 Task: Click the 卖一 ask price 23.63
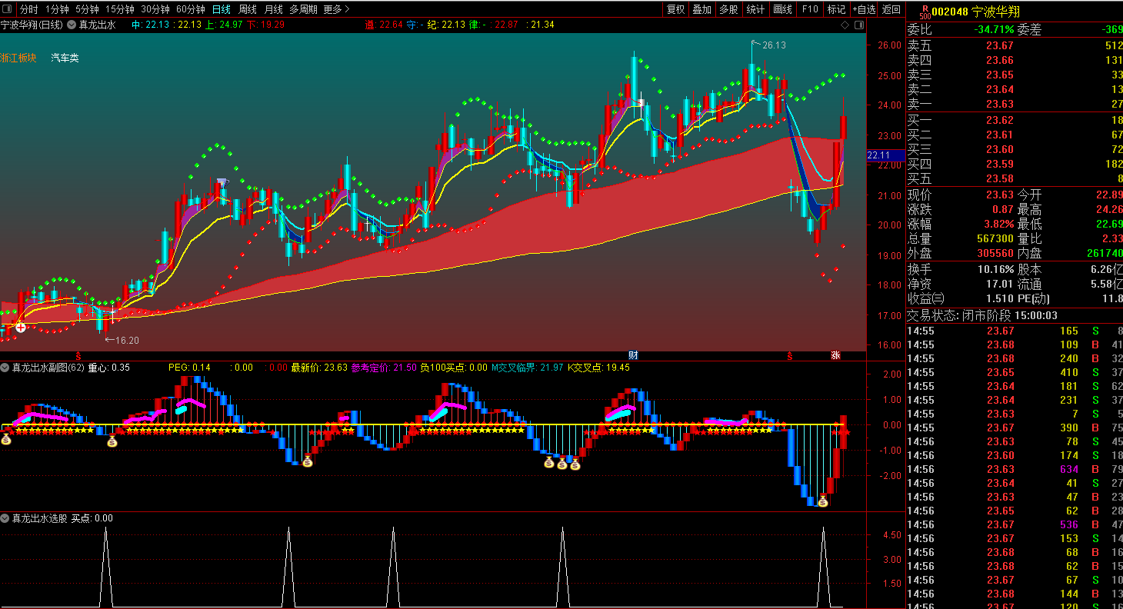click(1000, 104)
